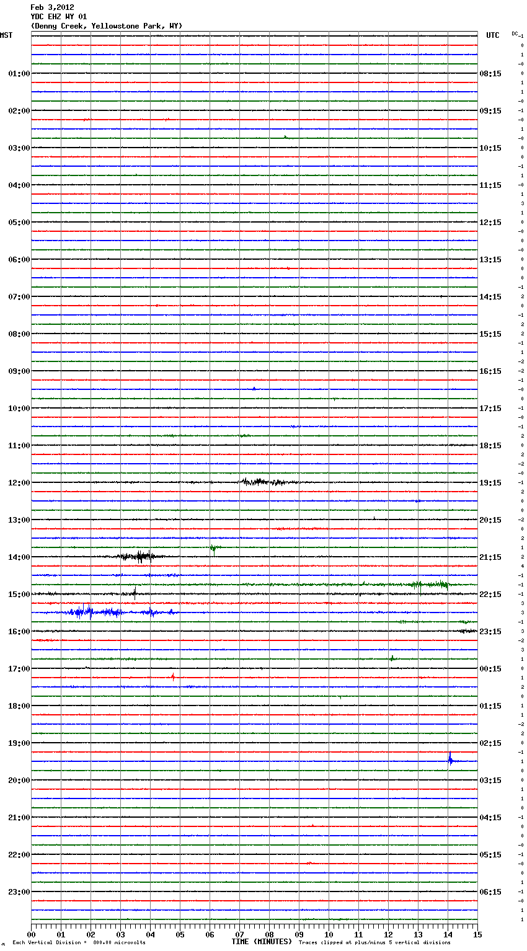Select the 09:00 MST row label
The image size is (527, 951).
pos(19,371)
